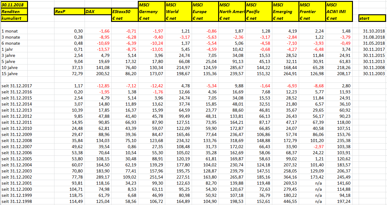
Task: Select MSCI Emerging 1 monat value 4,19
Action: [x=292, y=31]
